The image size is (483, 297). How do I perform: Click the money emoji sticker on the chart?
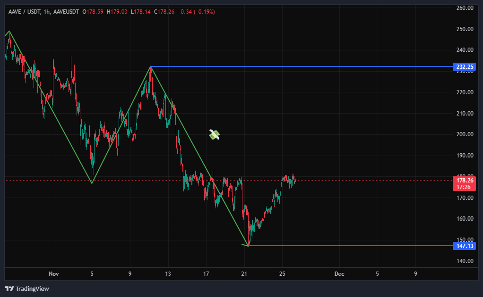(215, 135)
